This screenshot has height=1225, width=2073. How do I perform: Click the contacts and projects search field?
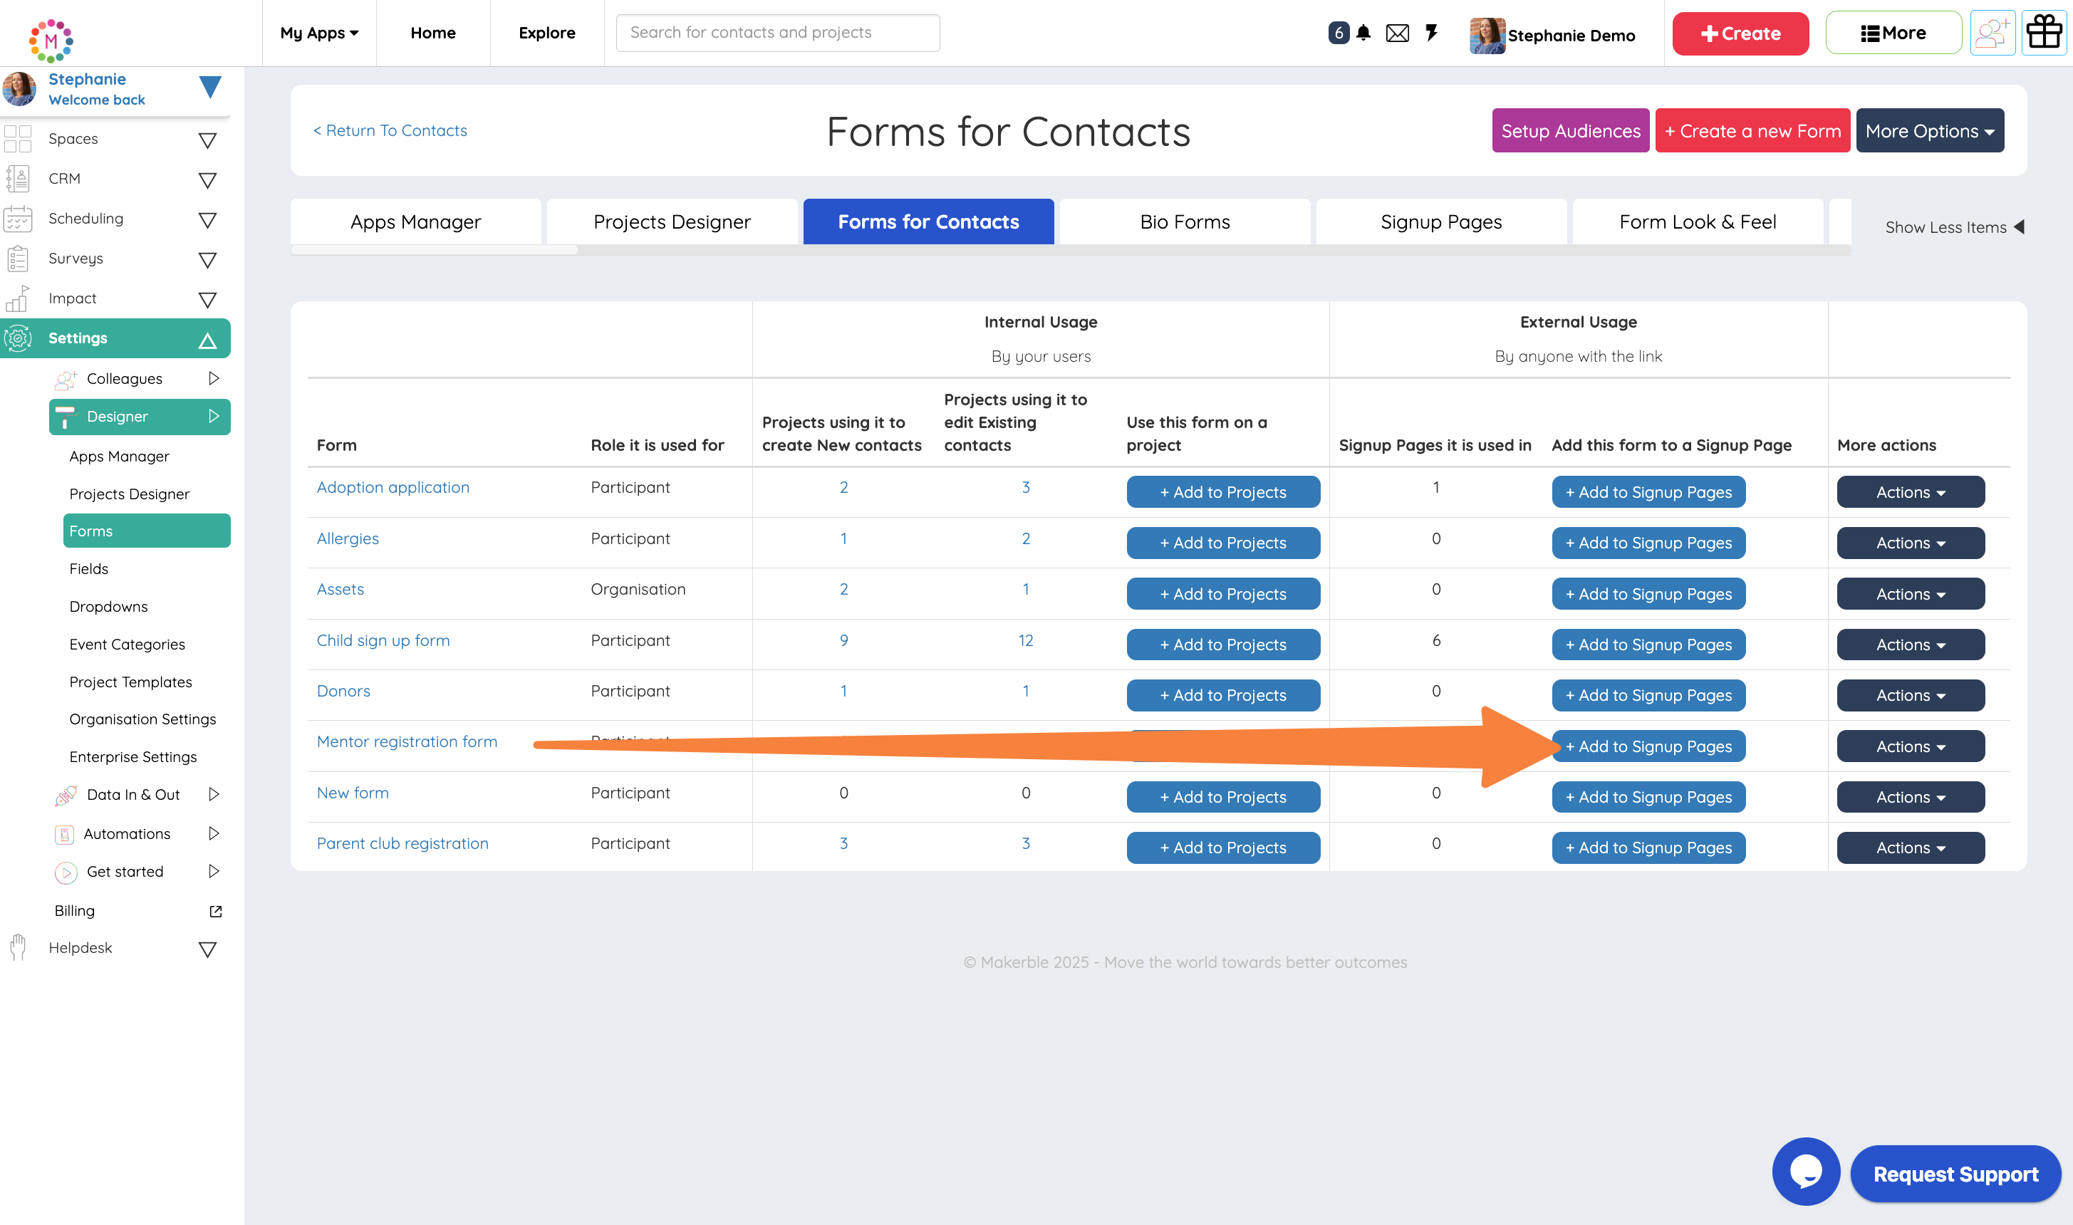click(x=777, y=33)
